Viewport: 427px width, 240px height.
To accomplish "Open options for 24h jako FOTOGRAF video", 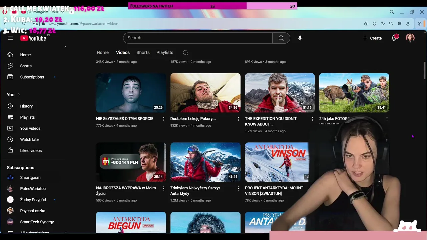I will 387,119.
